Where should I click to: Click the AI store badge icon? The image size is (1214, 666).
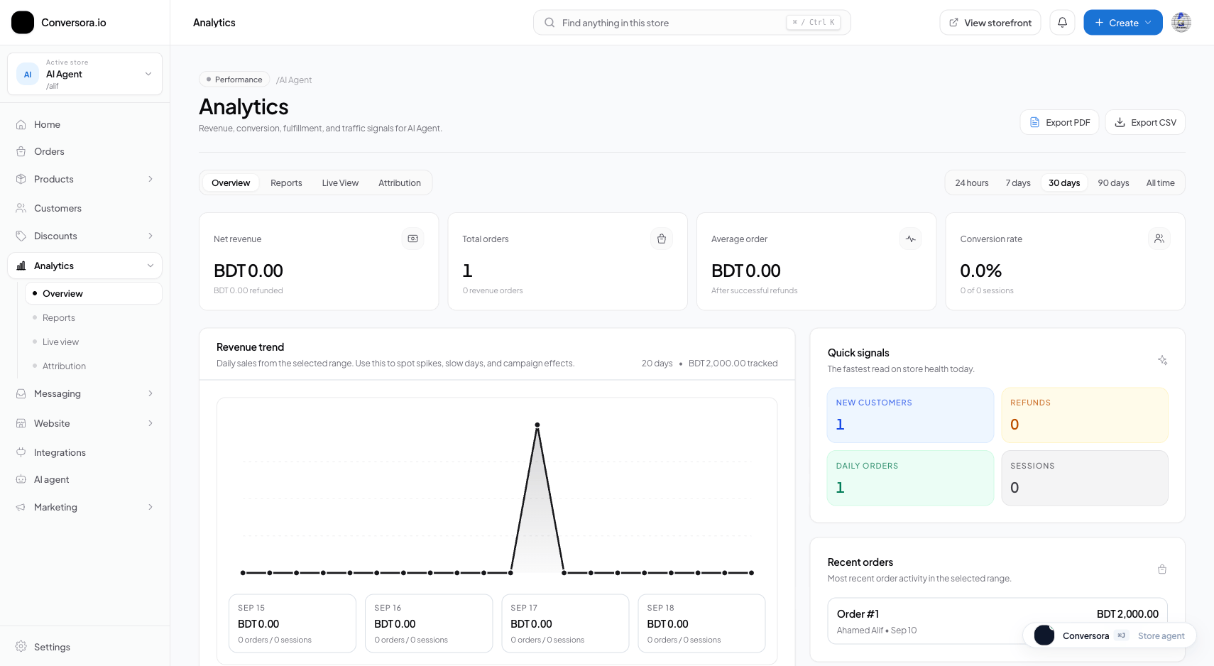point(28,74)
